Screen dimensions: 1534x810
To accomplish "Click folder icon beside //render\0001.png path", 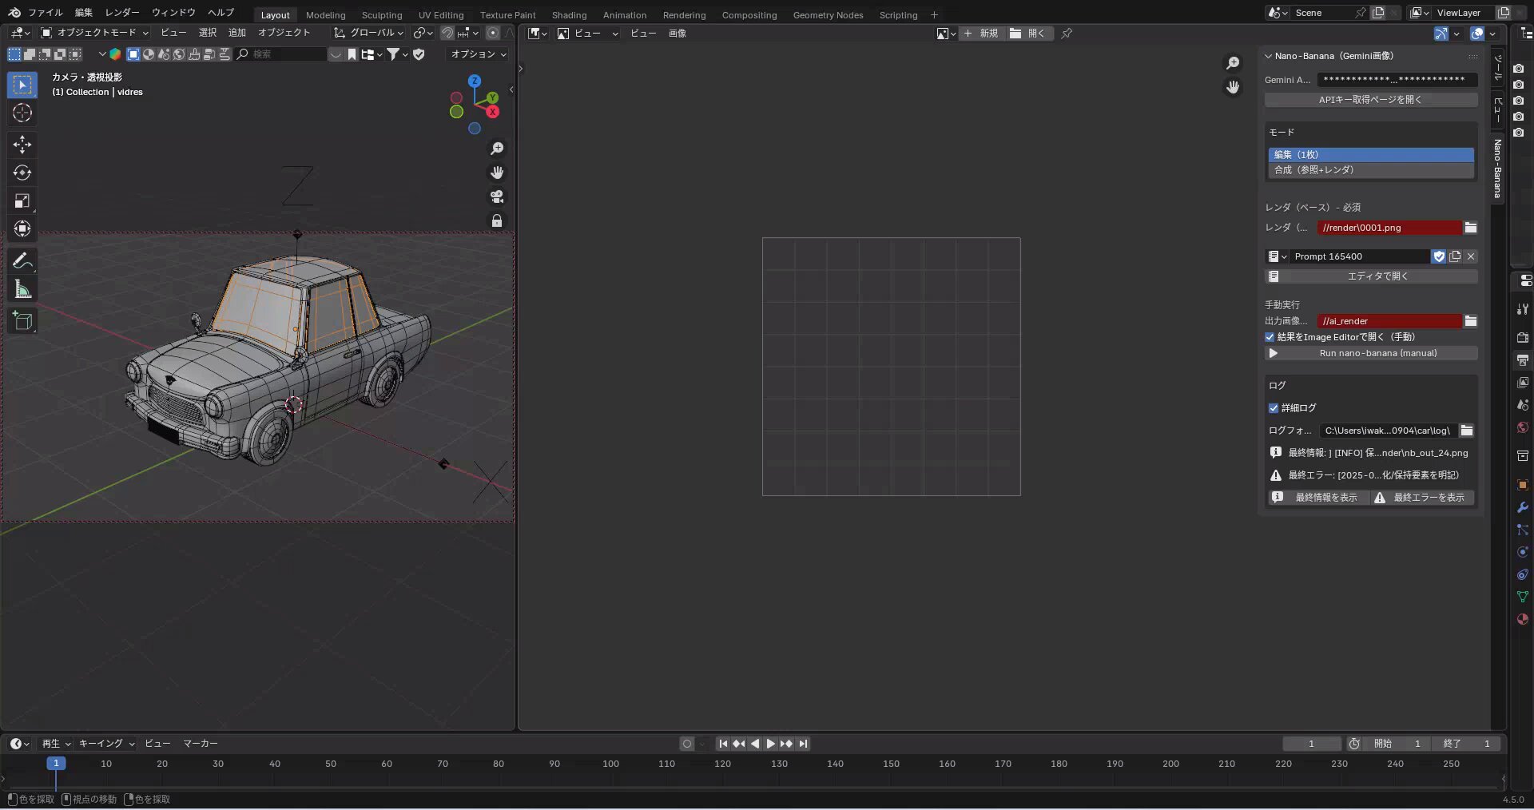I will [1470, 228].
